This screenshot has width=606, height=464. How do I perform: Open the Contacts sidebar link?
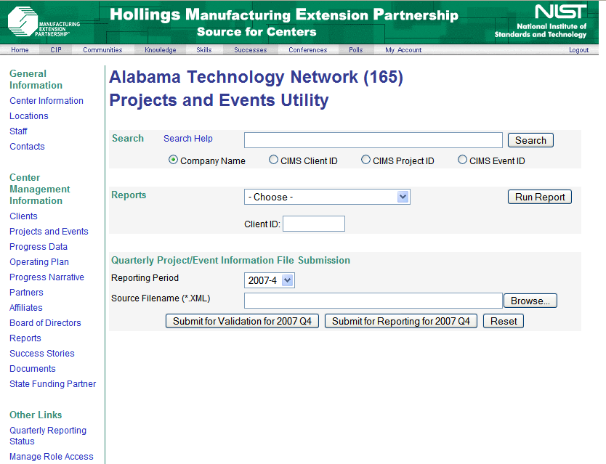(x=27, y=147)
